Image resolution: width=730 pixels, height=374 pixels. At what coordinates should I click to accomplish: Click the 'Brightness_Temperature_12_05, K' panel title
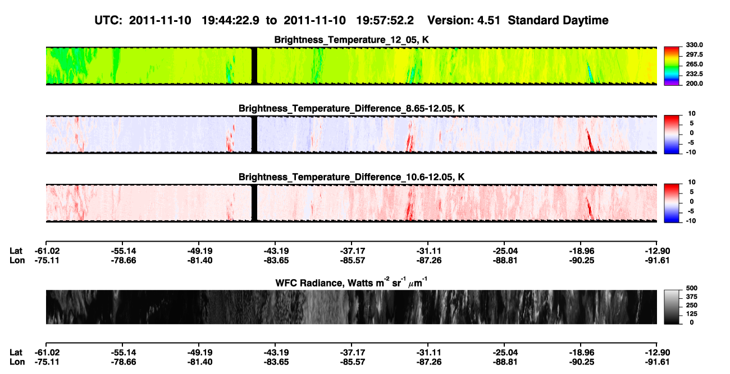(352, 40)
